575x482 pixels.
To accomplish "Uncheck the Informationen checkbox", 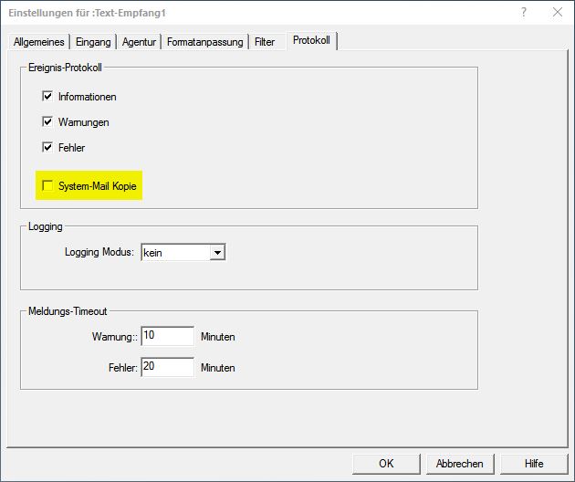I will [48, 96].
